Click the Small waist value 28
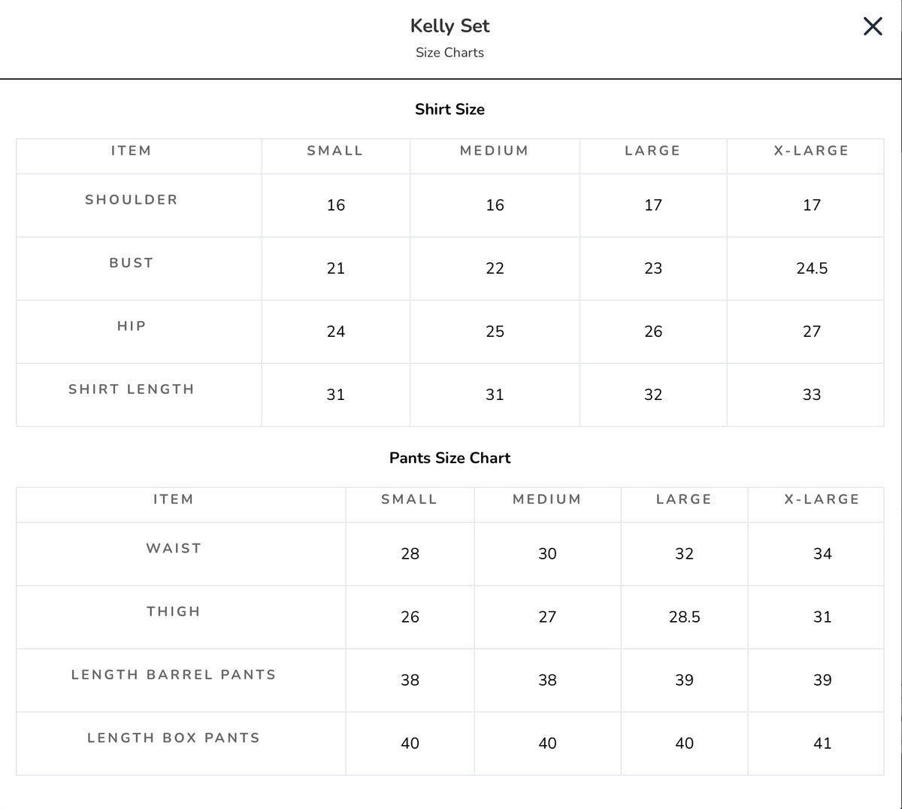 coord(410,554)
